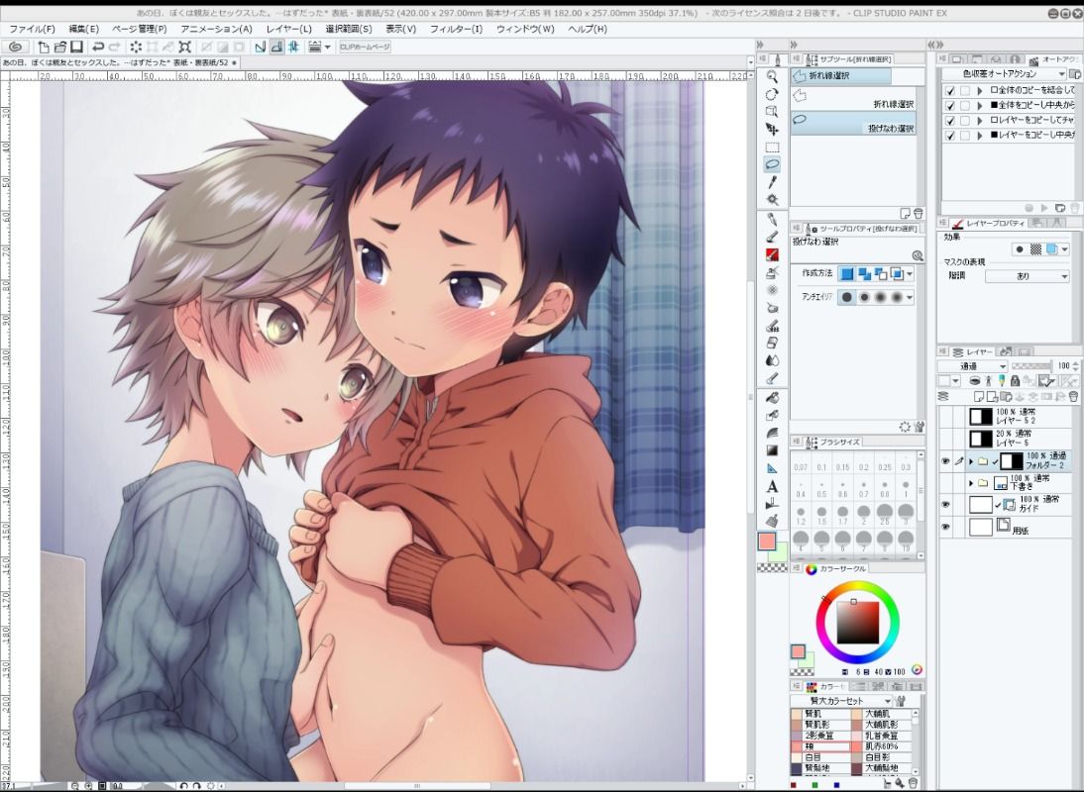Select the Eraser tool

click(x=772, y=343)
